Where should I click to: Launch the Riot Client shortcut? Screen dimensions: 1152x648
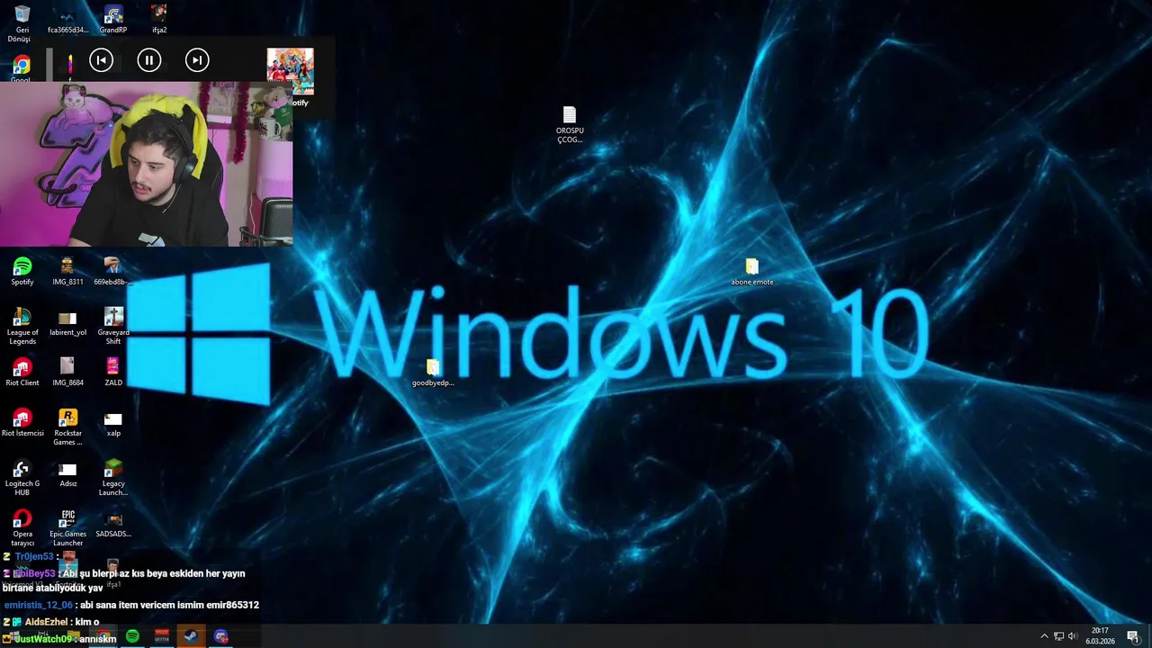coord(22,373)
